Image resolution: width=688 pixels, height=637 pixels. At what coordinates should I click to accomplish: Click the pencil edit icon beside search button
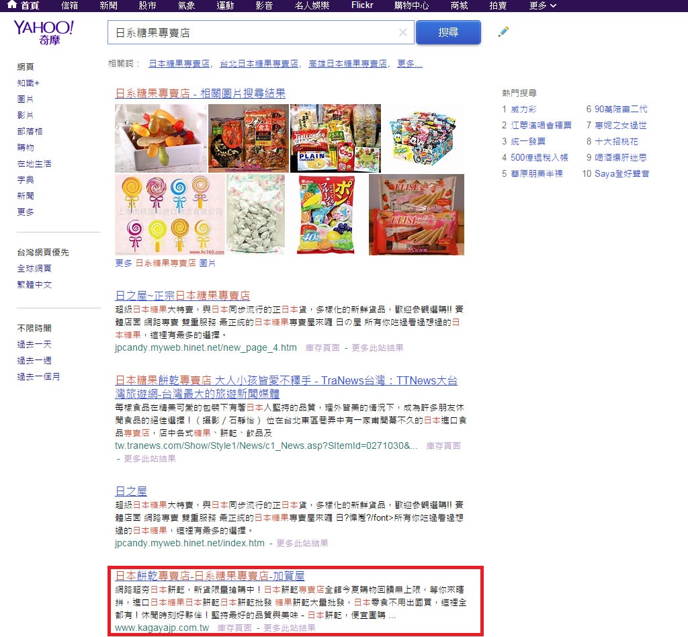pyautogui.click(x=503, y=32)
